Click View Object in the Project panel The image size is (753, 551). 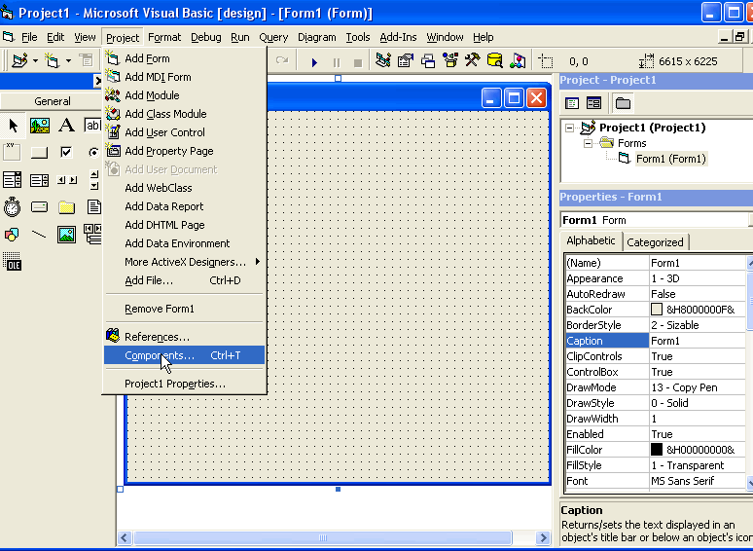(x=594, y=103)
